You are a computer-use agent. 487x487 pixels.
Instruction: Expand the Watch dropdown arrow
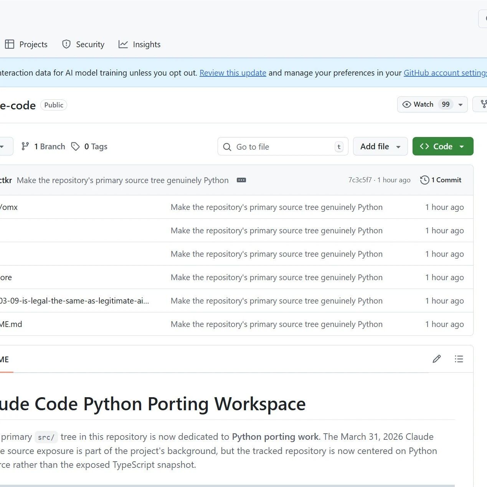(x=461, y=104)
